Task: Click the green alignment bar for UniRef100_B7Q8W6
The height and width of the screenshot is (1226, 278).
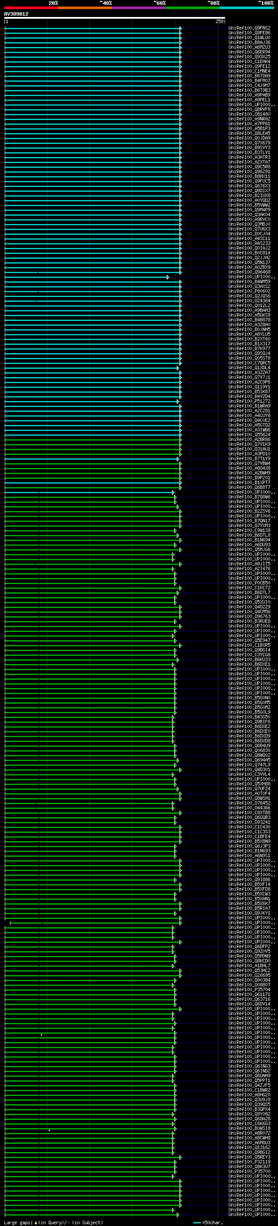Action: 91,497
